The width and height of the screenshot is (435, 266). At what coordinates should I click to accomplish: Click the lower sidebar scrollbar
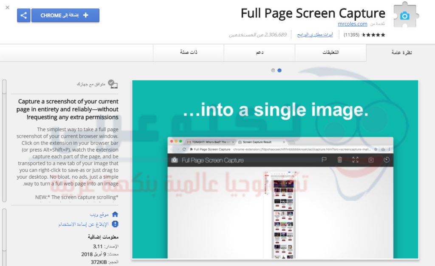4,237
